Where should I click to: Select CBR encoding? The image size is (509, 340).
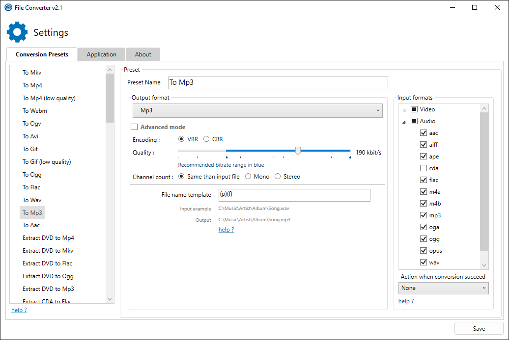(207, 139)
